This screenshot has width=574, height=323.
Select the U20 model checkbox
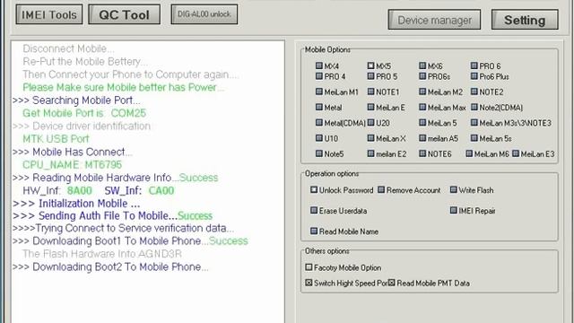pyautogui.click(x=370, y=123)
